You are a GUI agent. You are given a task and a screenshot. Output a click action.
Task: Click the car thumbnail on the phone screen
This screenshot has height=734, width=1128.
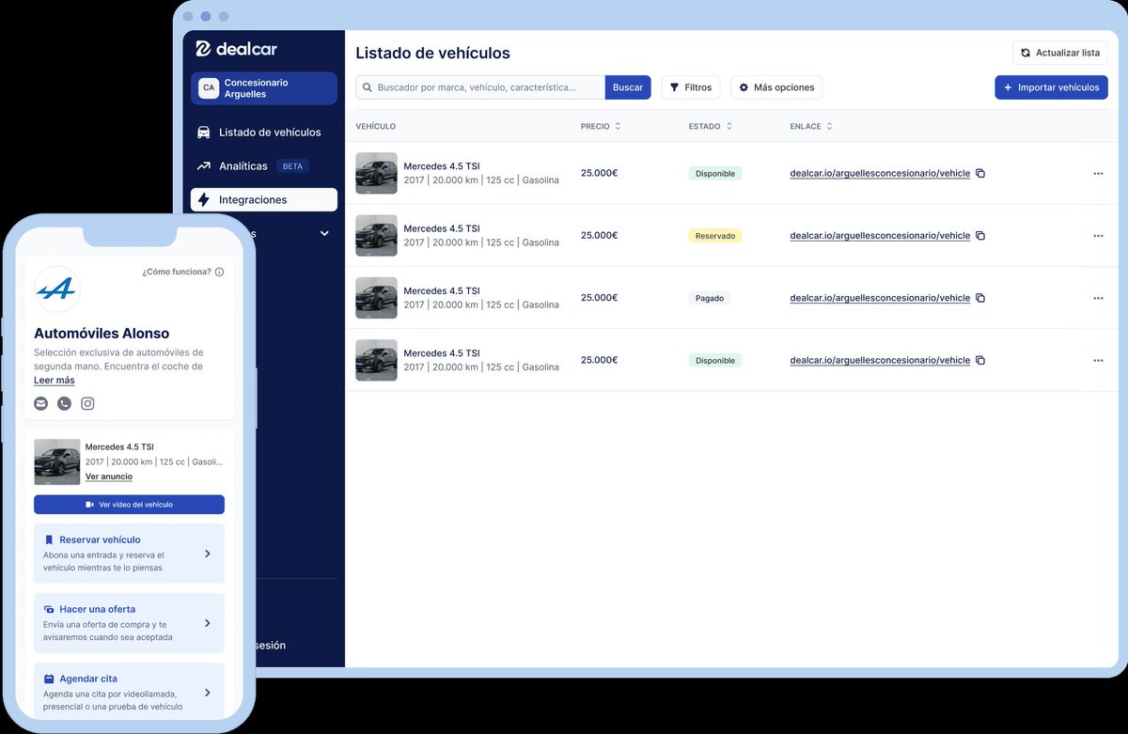[57, 461]
